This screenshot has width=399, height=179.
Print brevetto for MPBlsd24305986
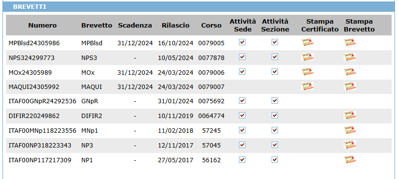point(350,42)
